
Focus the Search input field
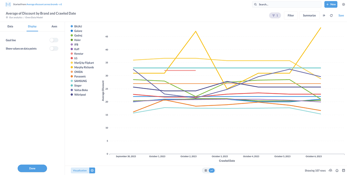288,4
